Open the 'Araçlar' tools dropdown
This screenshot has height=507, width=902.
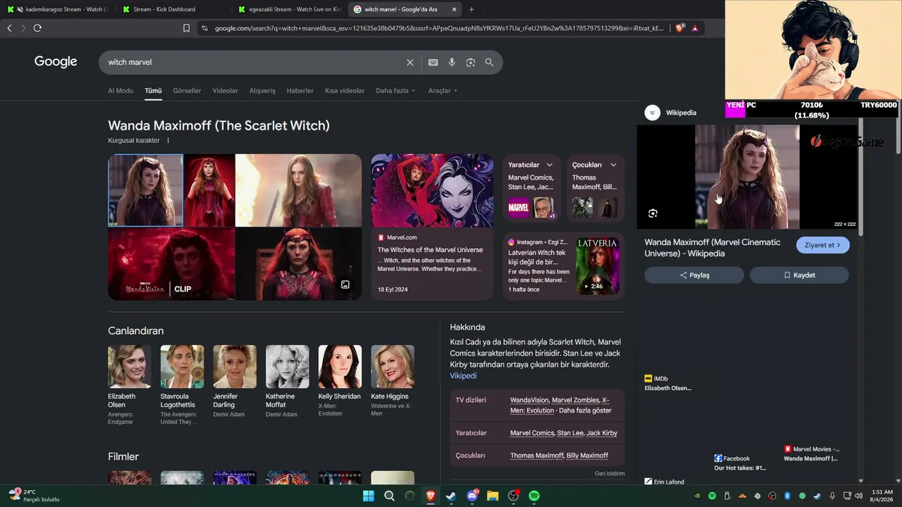443,91
